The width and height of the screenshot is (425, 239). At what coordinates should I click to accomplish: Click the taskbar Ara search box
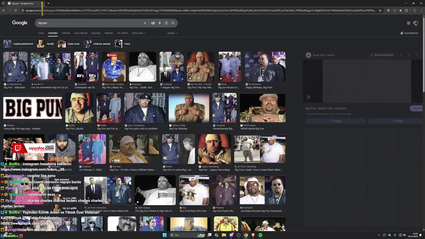click(187, 235)
